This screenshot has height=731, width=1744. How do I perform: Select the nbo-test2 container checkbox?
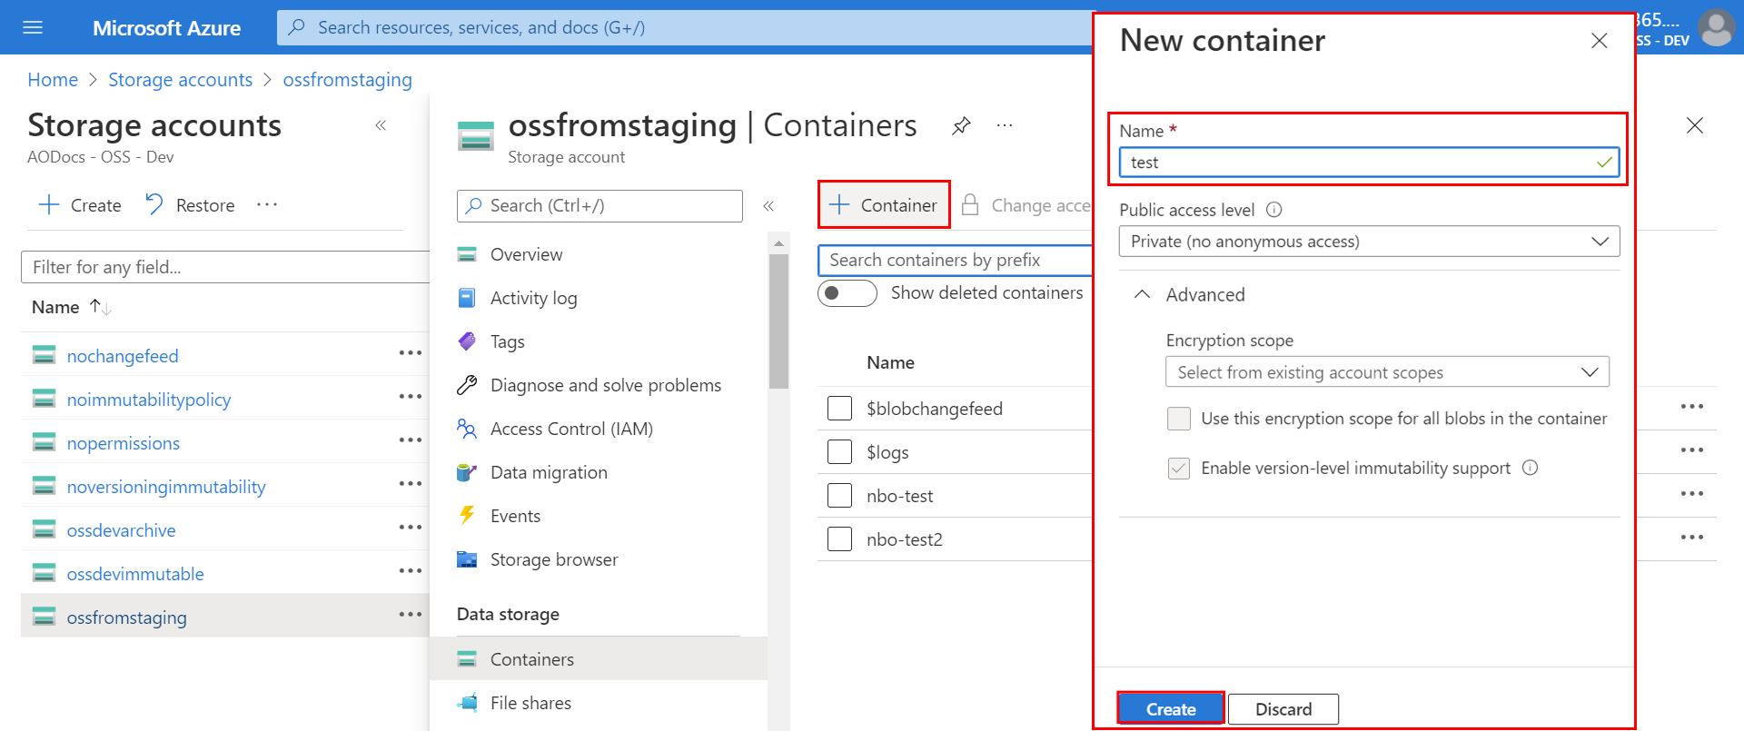coord(839,539)
